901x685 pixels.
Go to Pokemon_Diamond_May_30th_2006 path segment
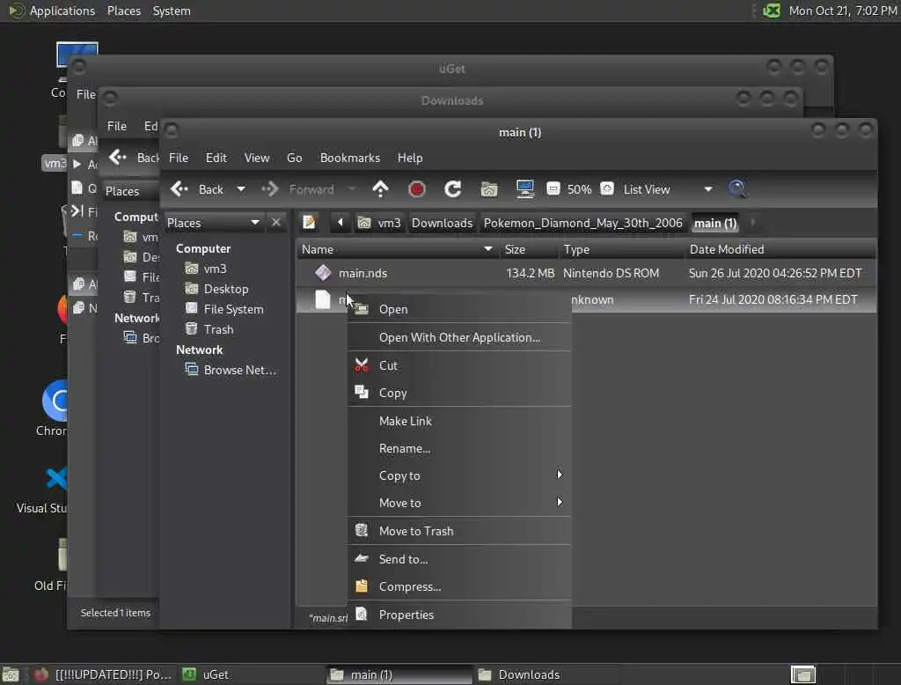[x=582, y=223]
